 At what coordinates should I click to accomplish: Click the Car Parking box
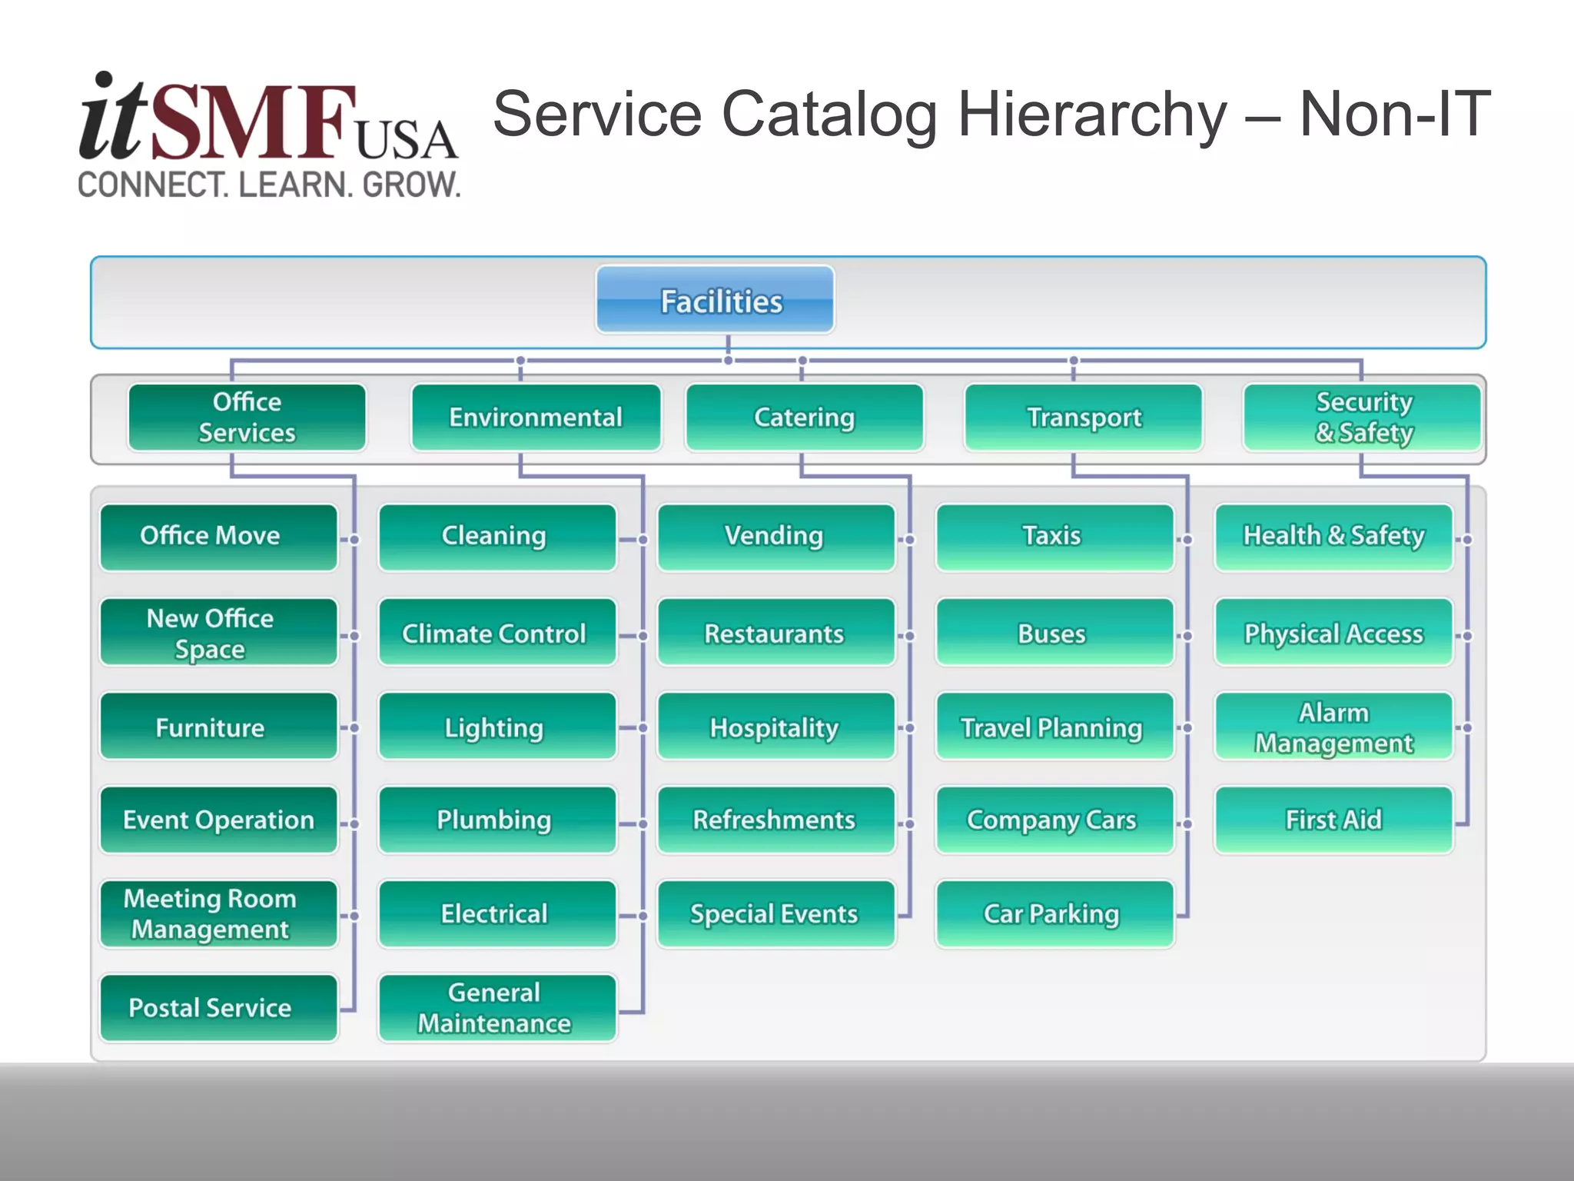[x=1055, y=913]
